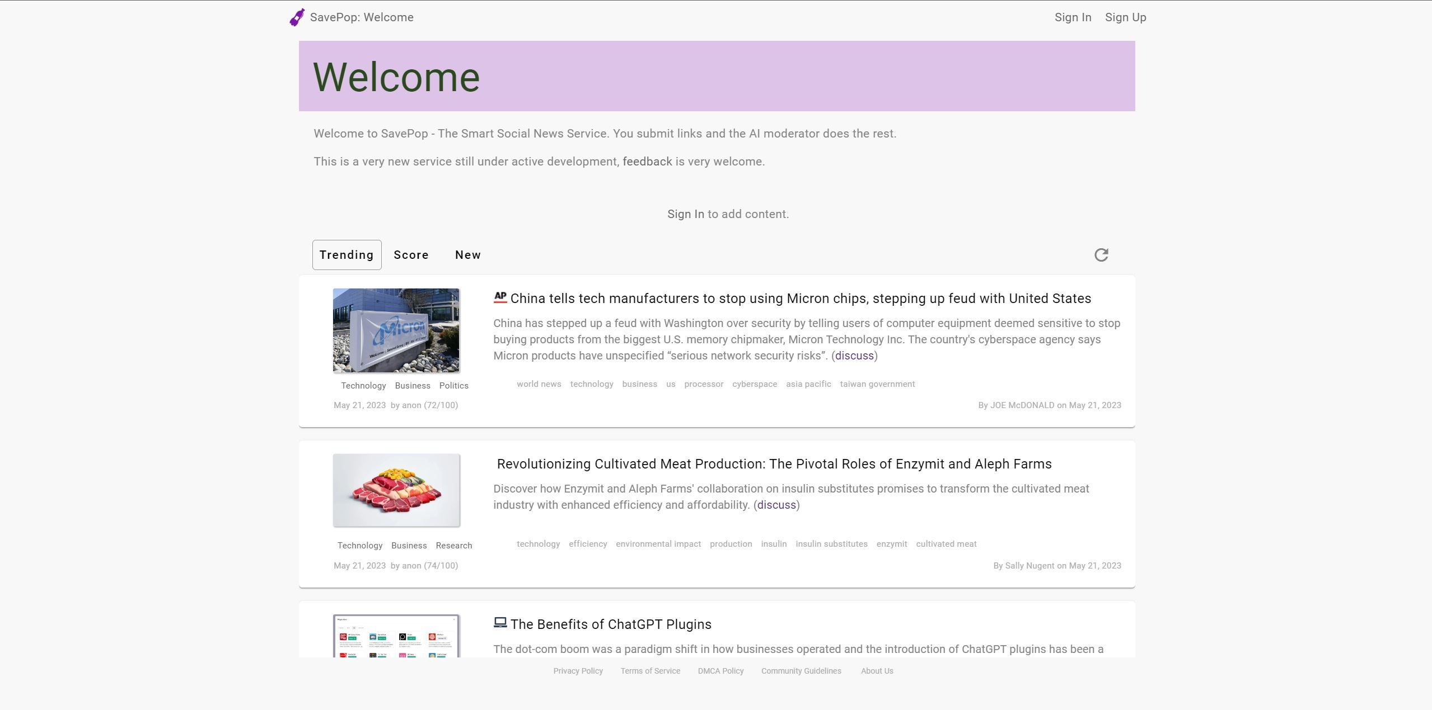Open the ChatGPT plugins screenshot thumbnail

coord(396,636)
